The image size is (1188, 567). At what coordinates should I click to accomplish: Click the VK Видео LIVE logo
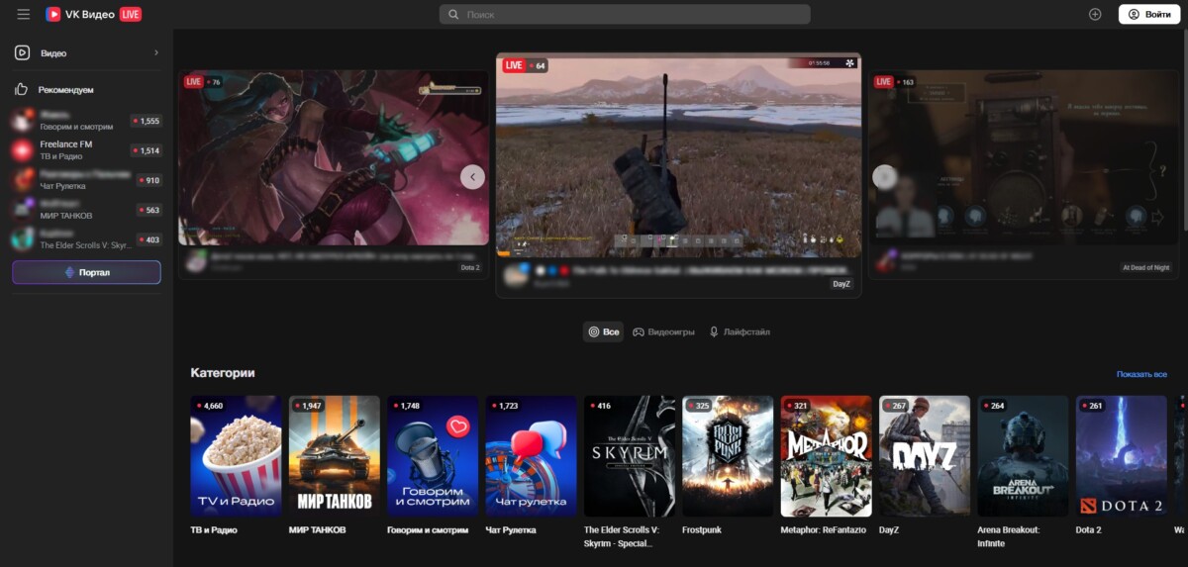[x=93, y=14]
